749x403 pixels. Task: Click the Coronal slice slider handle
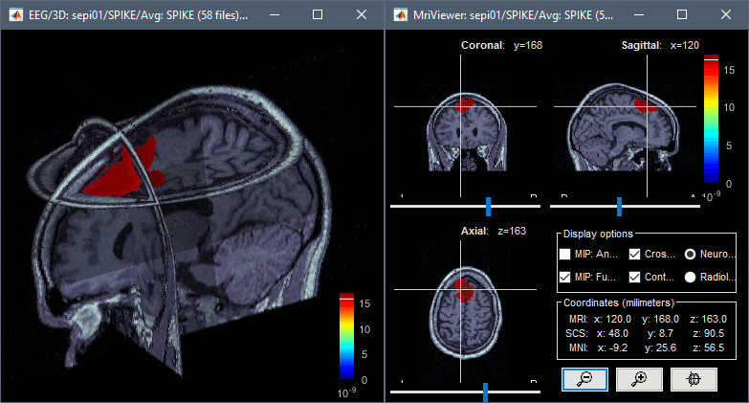coord(489,205)
